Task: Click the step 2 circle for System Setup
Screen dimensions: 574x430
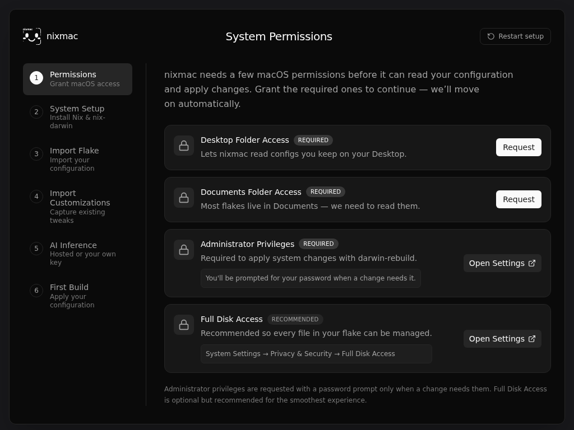Action: click(x=36, y=112)
